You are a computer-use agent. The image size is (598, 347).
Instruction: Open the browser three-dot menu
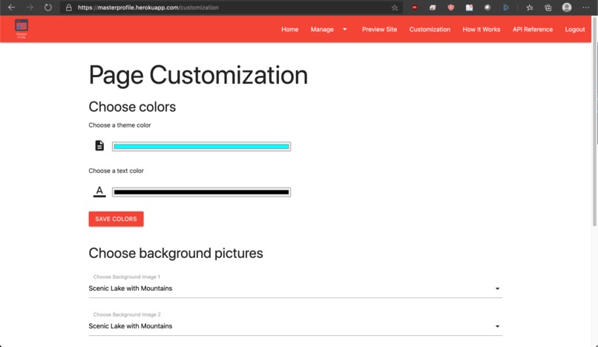click(x=586, y=7)
